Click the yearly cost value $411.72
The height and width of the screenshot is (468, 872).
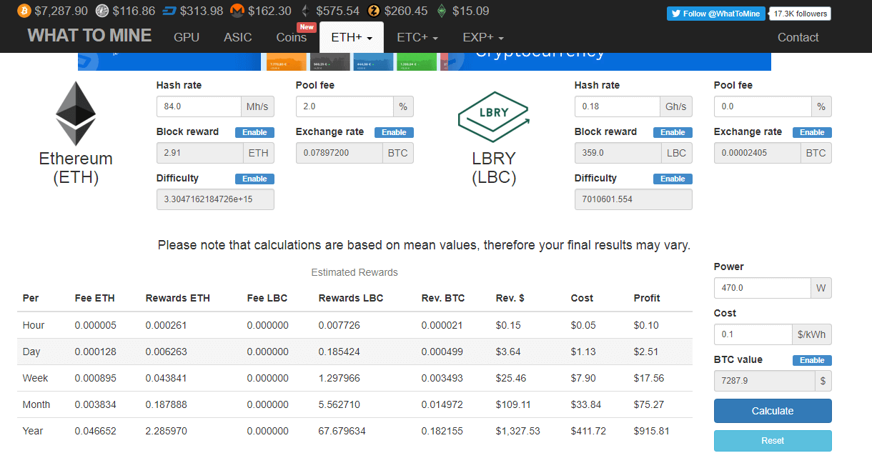(x=588, y=431)
